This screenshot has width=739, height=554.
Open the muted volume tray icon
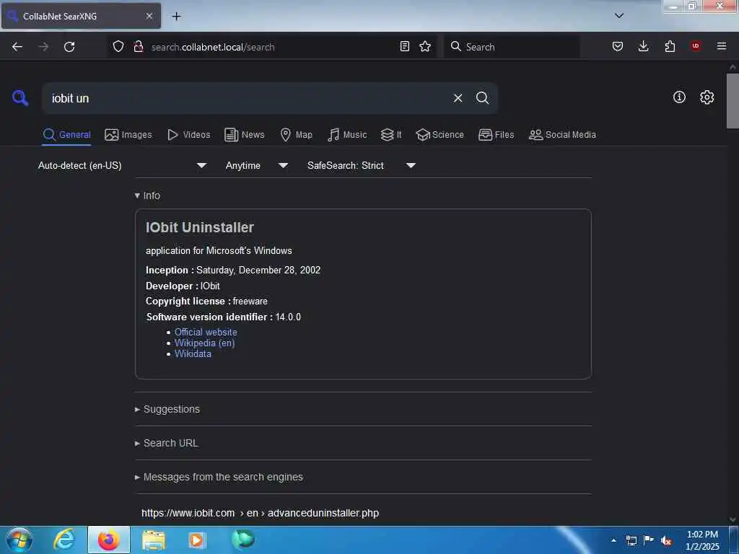click(666, 540)
